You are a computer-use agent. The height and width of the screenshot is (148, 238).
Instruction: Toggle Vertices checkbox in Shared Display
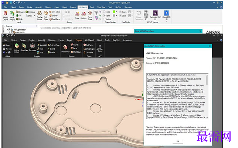104,19
